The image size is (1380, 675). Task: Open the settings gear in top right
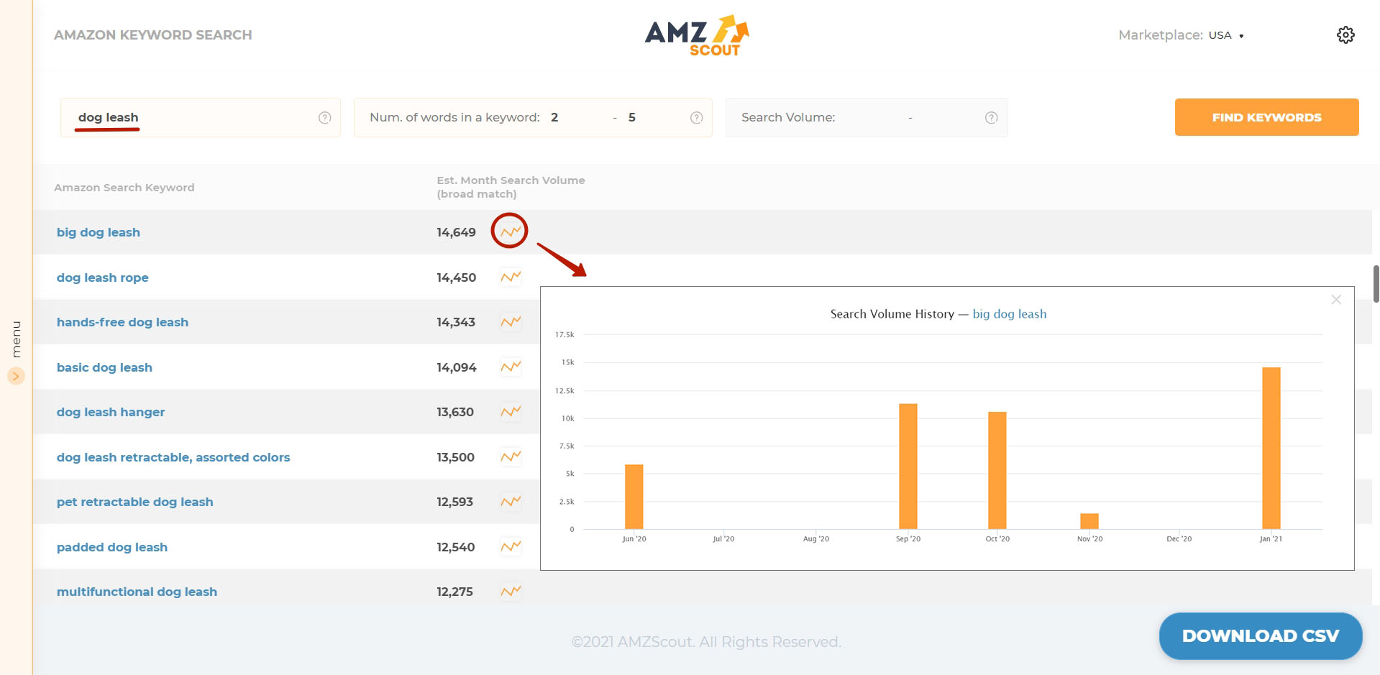pos(1345,35)
